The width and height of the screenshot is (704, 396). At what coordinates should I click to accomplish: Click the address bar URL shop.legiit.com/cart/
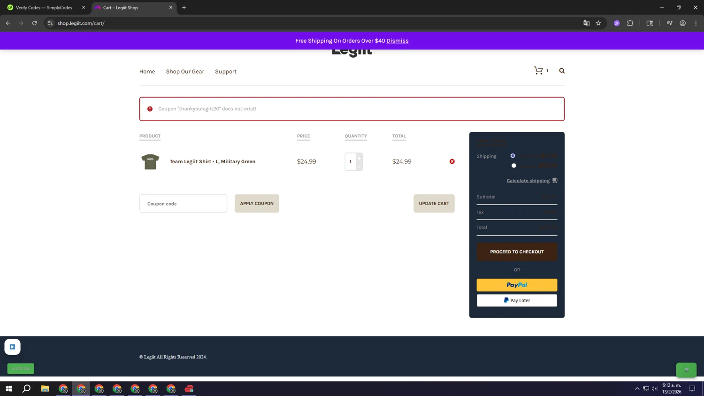(x=81, y=23)
